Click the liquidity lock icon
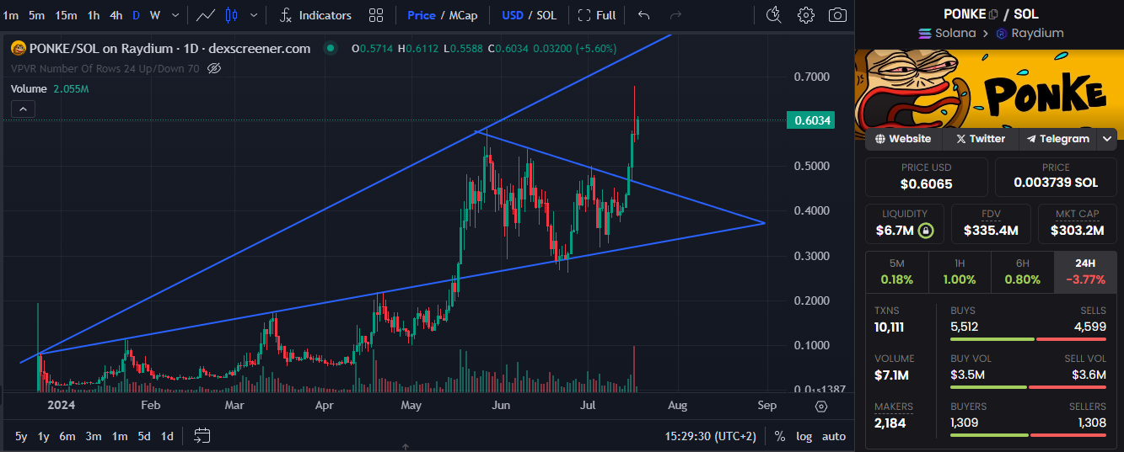Screen dimensions: 1124x452 (926, 230)
